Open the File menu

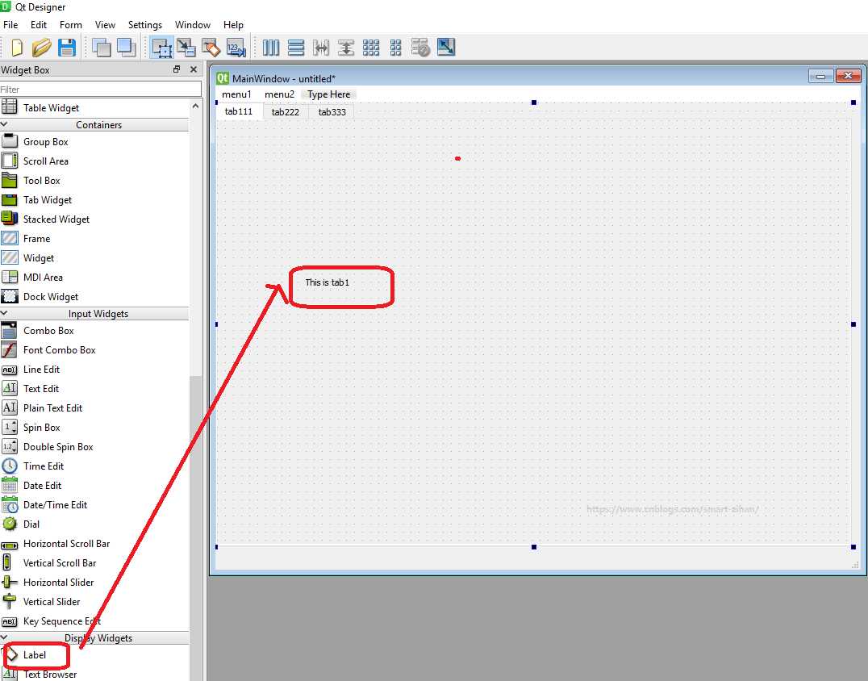coord(10,25)
